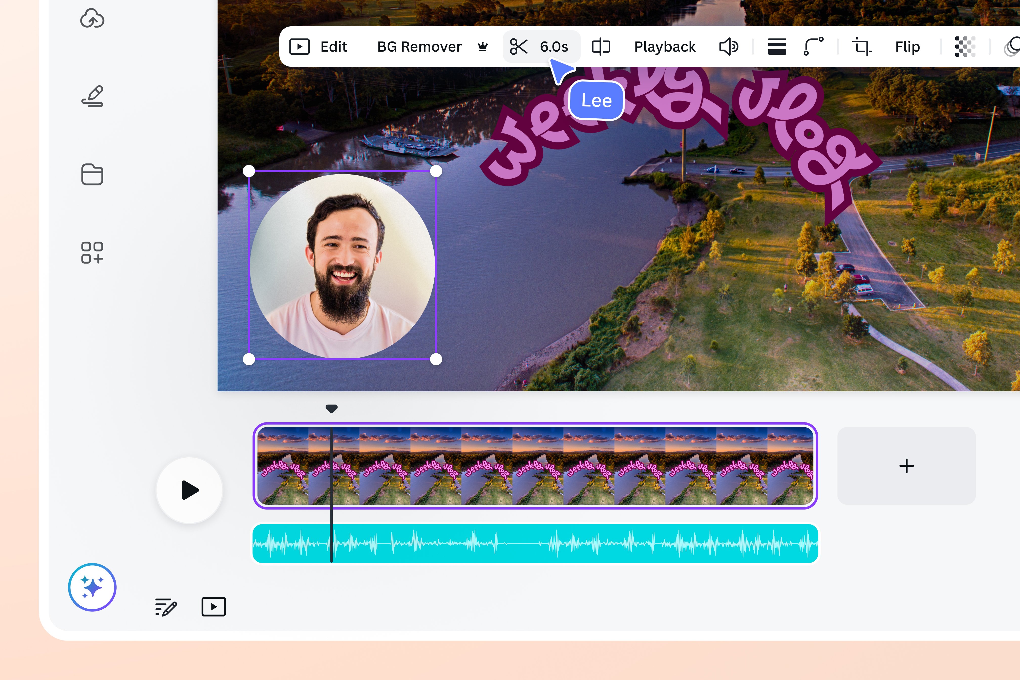
Task: Click the Magic assistant sparkle button
Action: (92, 587)
